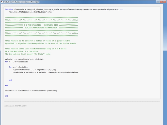Click the line 'for n = 1:thetaBasisSize'
This screenshot has width=167, height=125.
[16, 62]
